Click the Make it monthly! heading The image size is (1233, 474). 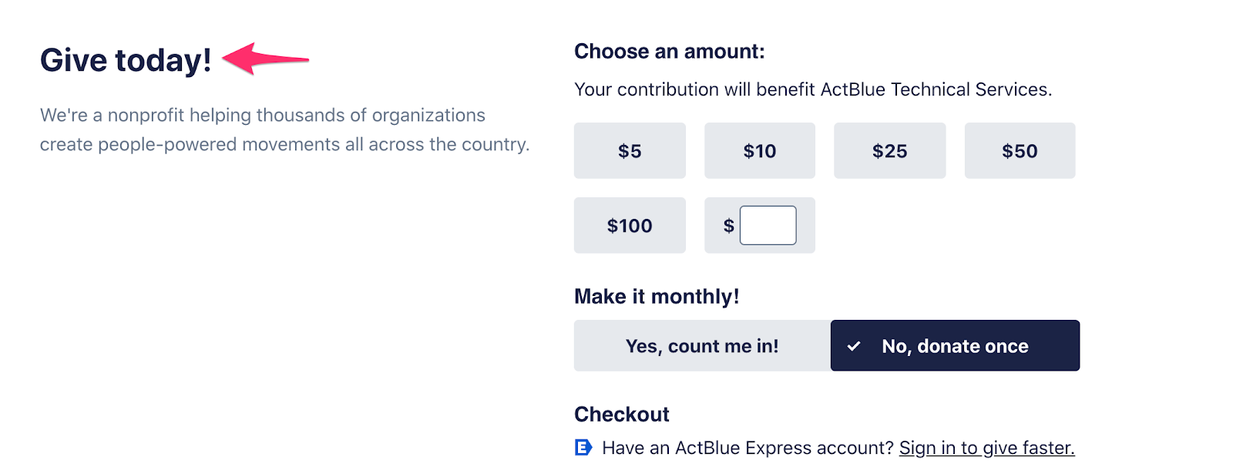(657, 297)
